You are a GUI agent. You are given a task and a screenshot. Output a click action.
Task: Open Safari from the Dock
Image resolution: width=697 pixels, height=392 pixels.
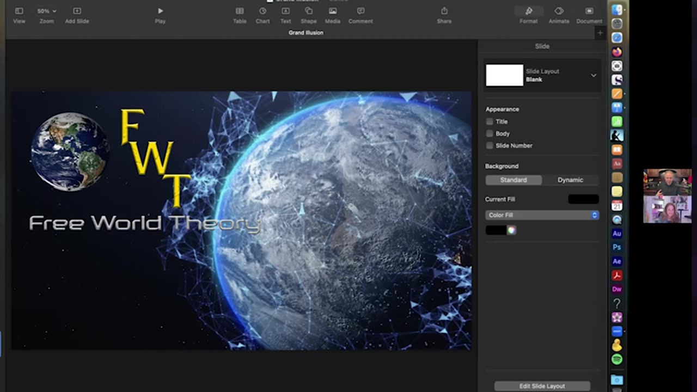[617, 38]
